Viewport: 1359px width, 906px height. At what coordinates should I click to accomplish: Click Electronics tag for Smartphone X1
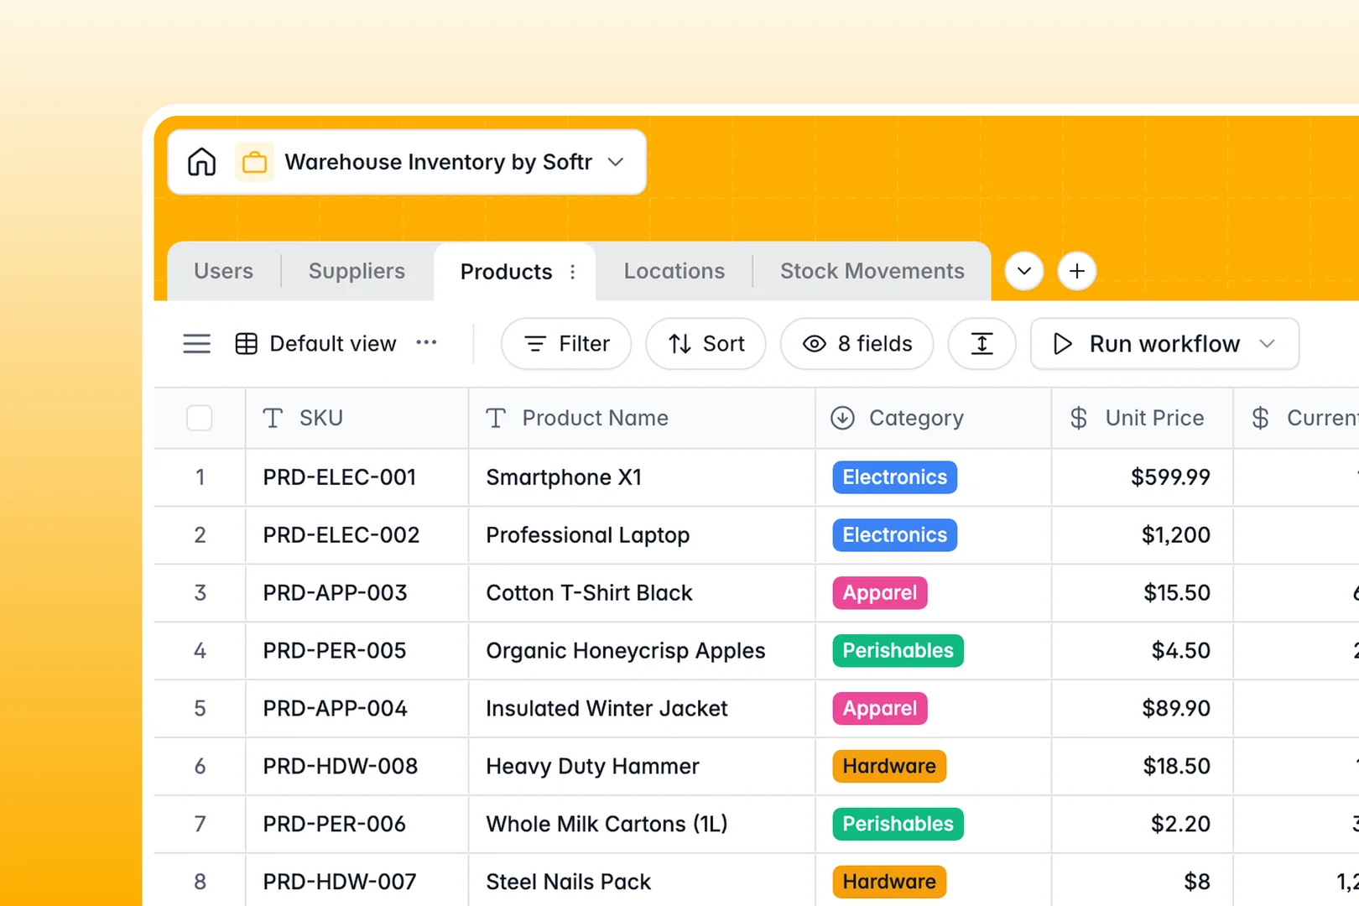click(894, 477)
